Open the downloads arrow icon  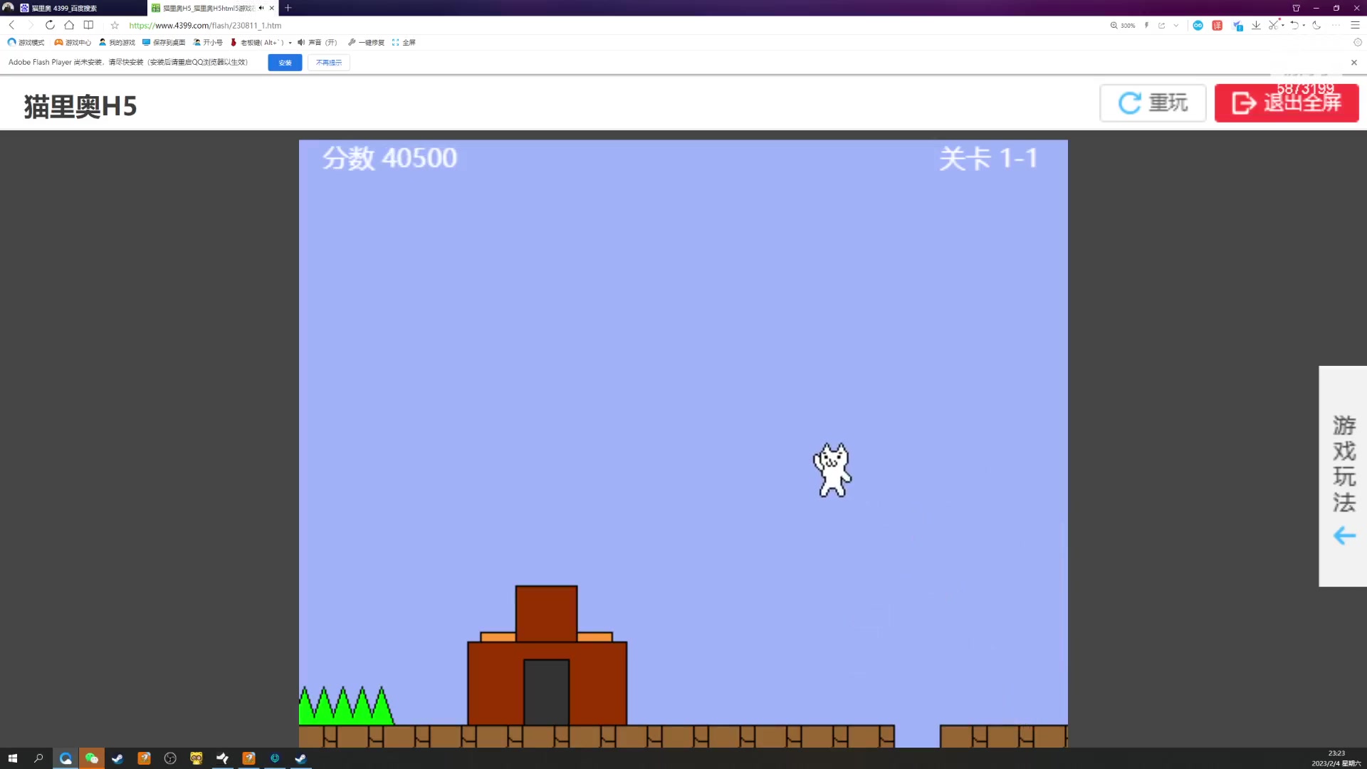coord(1256,26)
